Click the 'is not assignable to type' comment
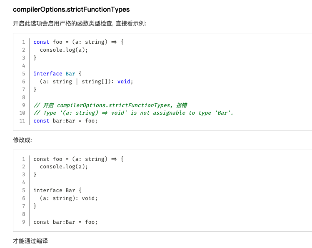Screen dimensions: 312x248 coord(133,113)
